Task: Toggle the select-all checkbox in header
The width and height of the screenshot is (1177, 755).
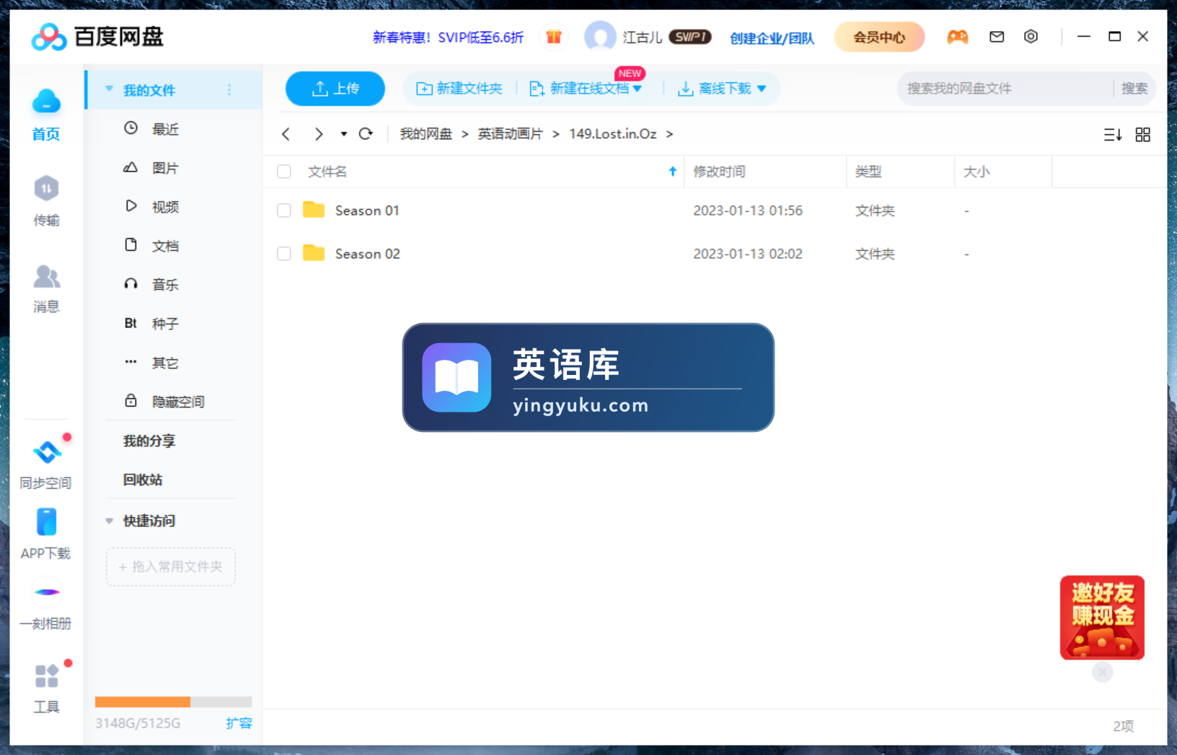Action: pyautogui.click(x=284, y=172)
